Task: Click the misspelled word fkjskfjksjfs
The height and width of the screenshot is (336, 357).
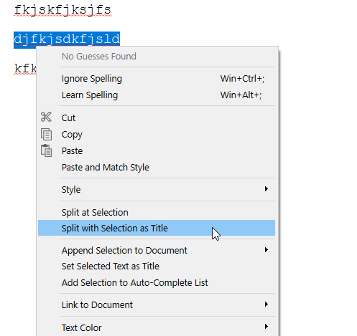Action: (x=62, y=10)
